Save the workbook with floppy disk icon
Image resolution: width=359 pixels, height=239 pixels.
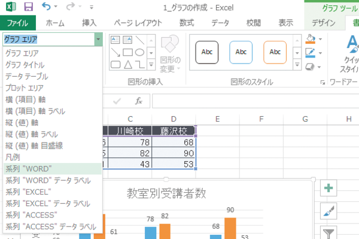coord(28,7)
